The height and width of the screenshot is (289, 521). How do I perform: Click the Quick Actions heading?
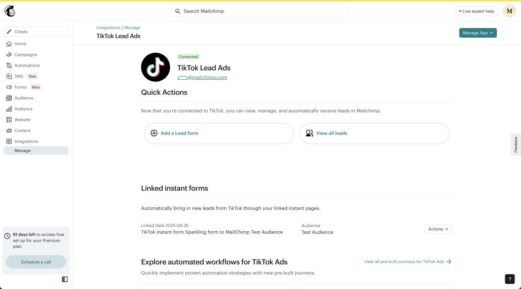point(164,92)
